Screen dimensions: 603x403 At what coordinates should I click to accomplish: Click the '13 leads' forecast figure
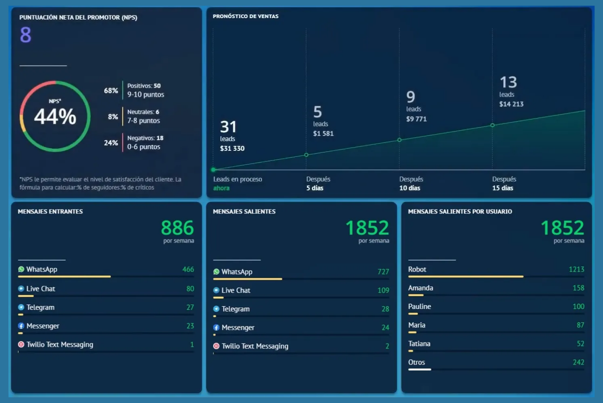508,86
